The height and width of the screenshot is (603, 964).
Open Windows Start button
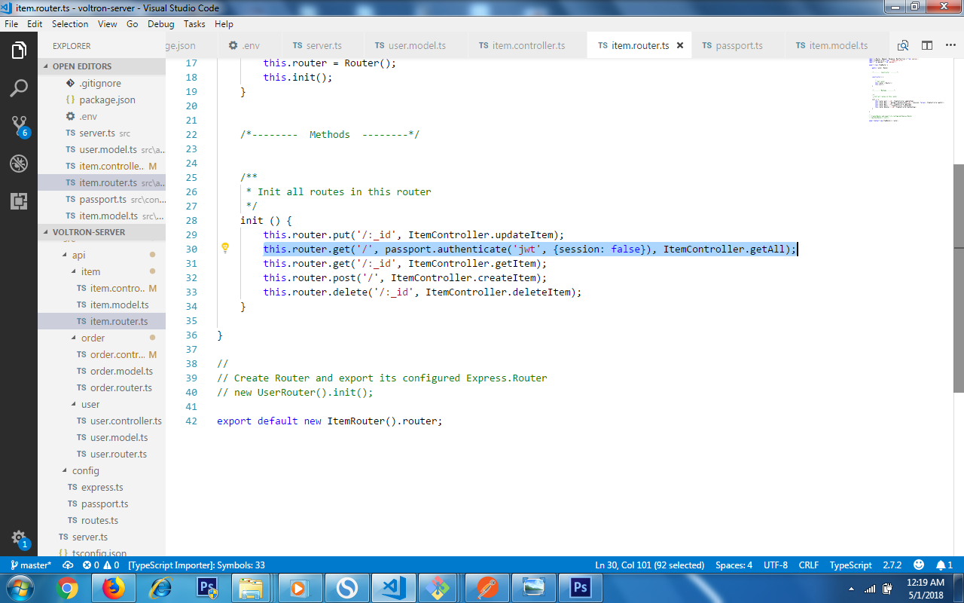point(19,588)
